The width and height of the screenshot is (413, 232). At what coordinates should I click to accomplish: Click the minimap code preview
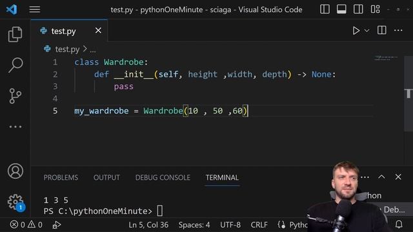coord(386,58)
